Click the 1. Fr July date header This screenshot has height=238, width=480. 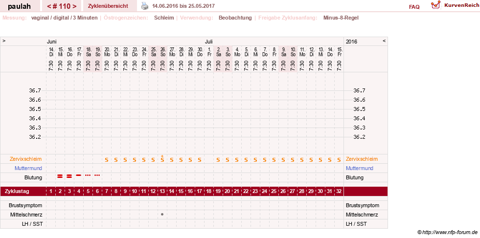tap(209, 52)
